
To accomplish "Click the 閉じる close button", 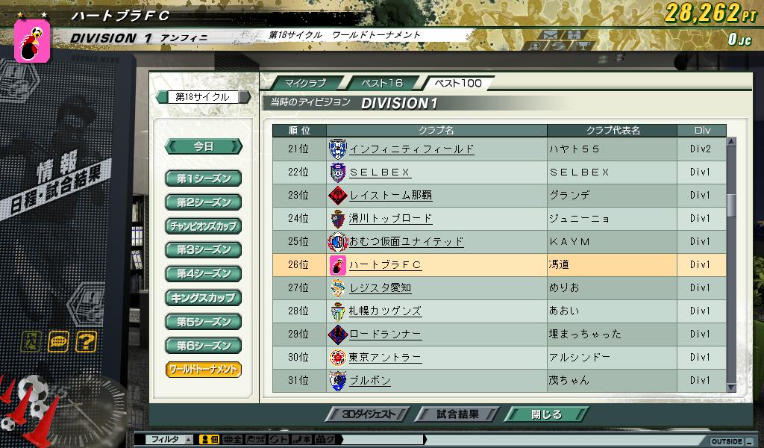I will pyautogui.click(x=546, y=414).
